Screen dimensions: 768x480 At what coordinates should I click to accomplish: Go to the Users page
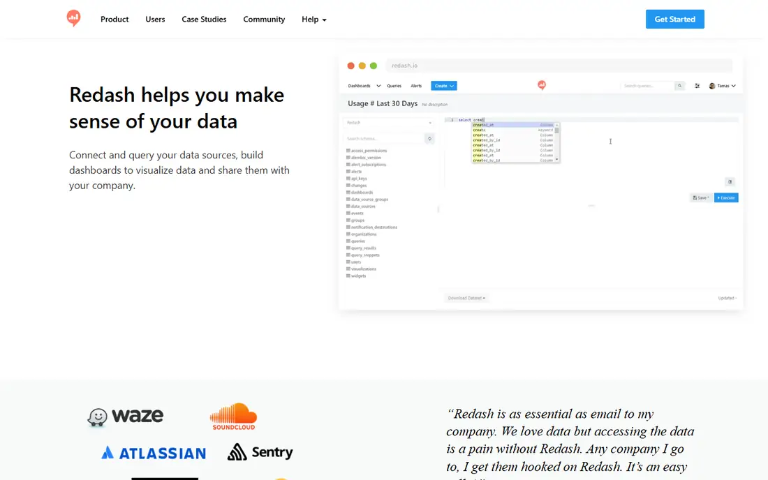click(x=155, y=19)
